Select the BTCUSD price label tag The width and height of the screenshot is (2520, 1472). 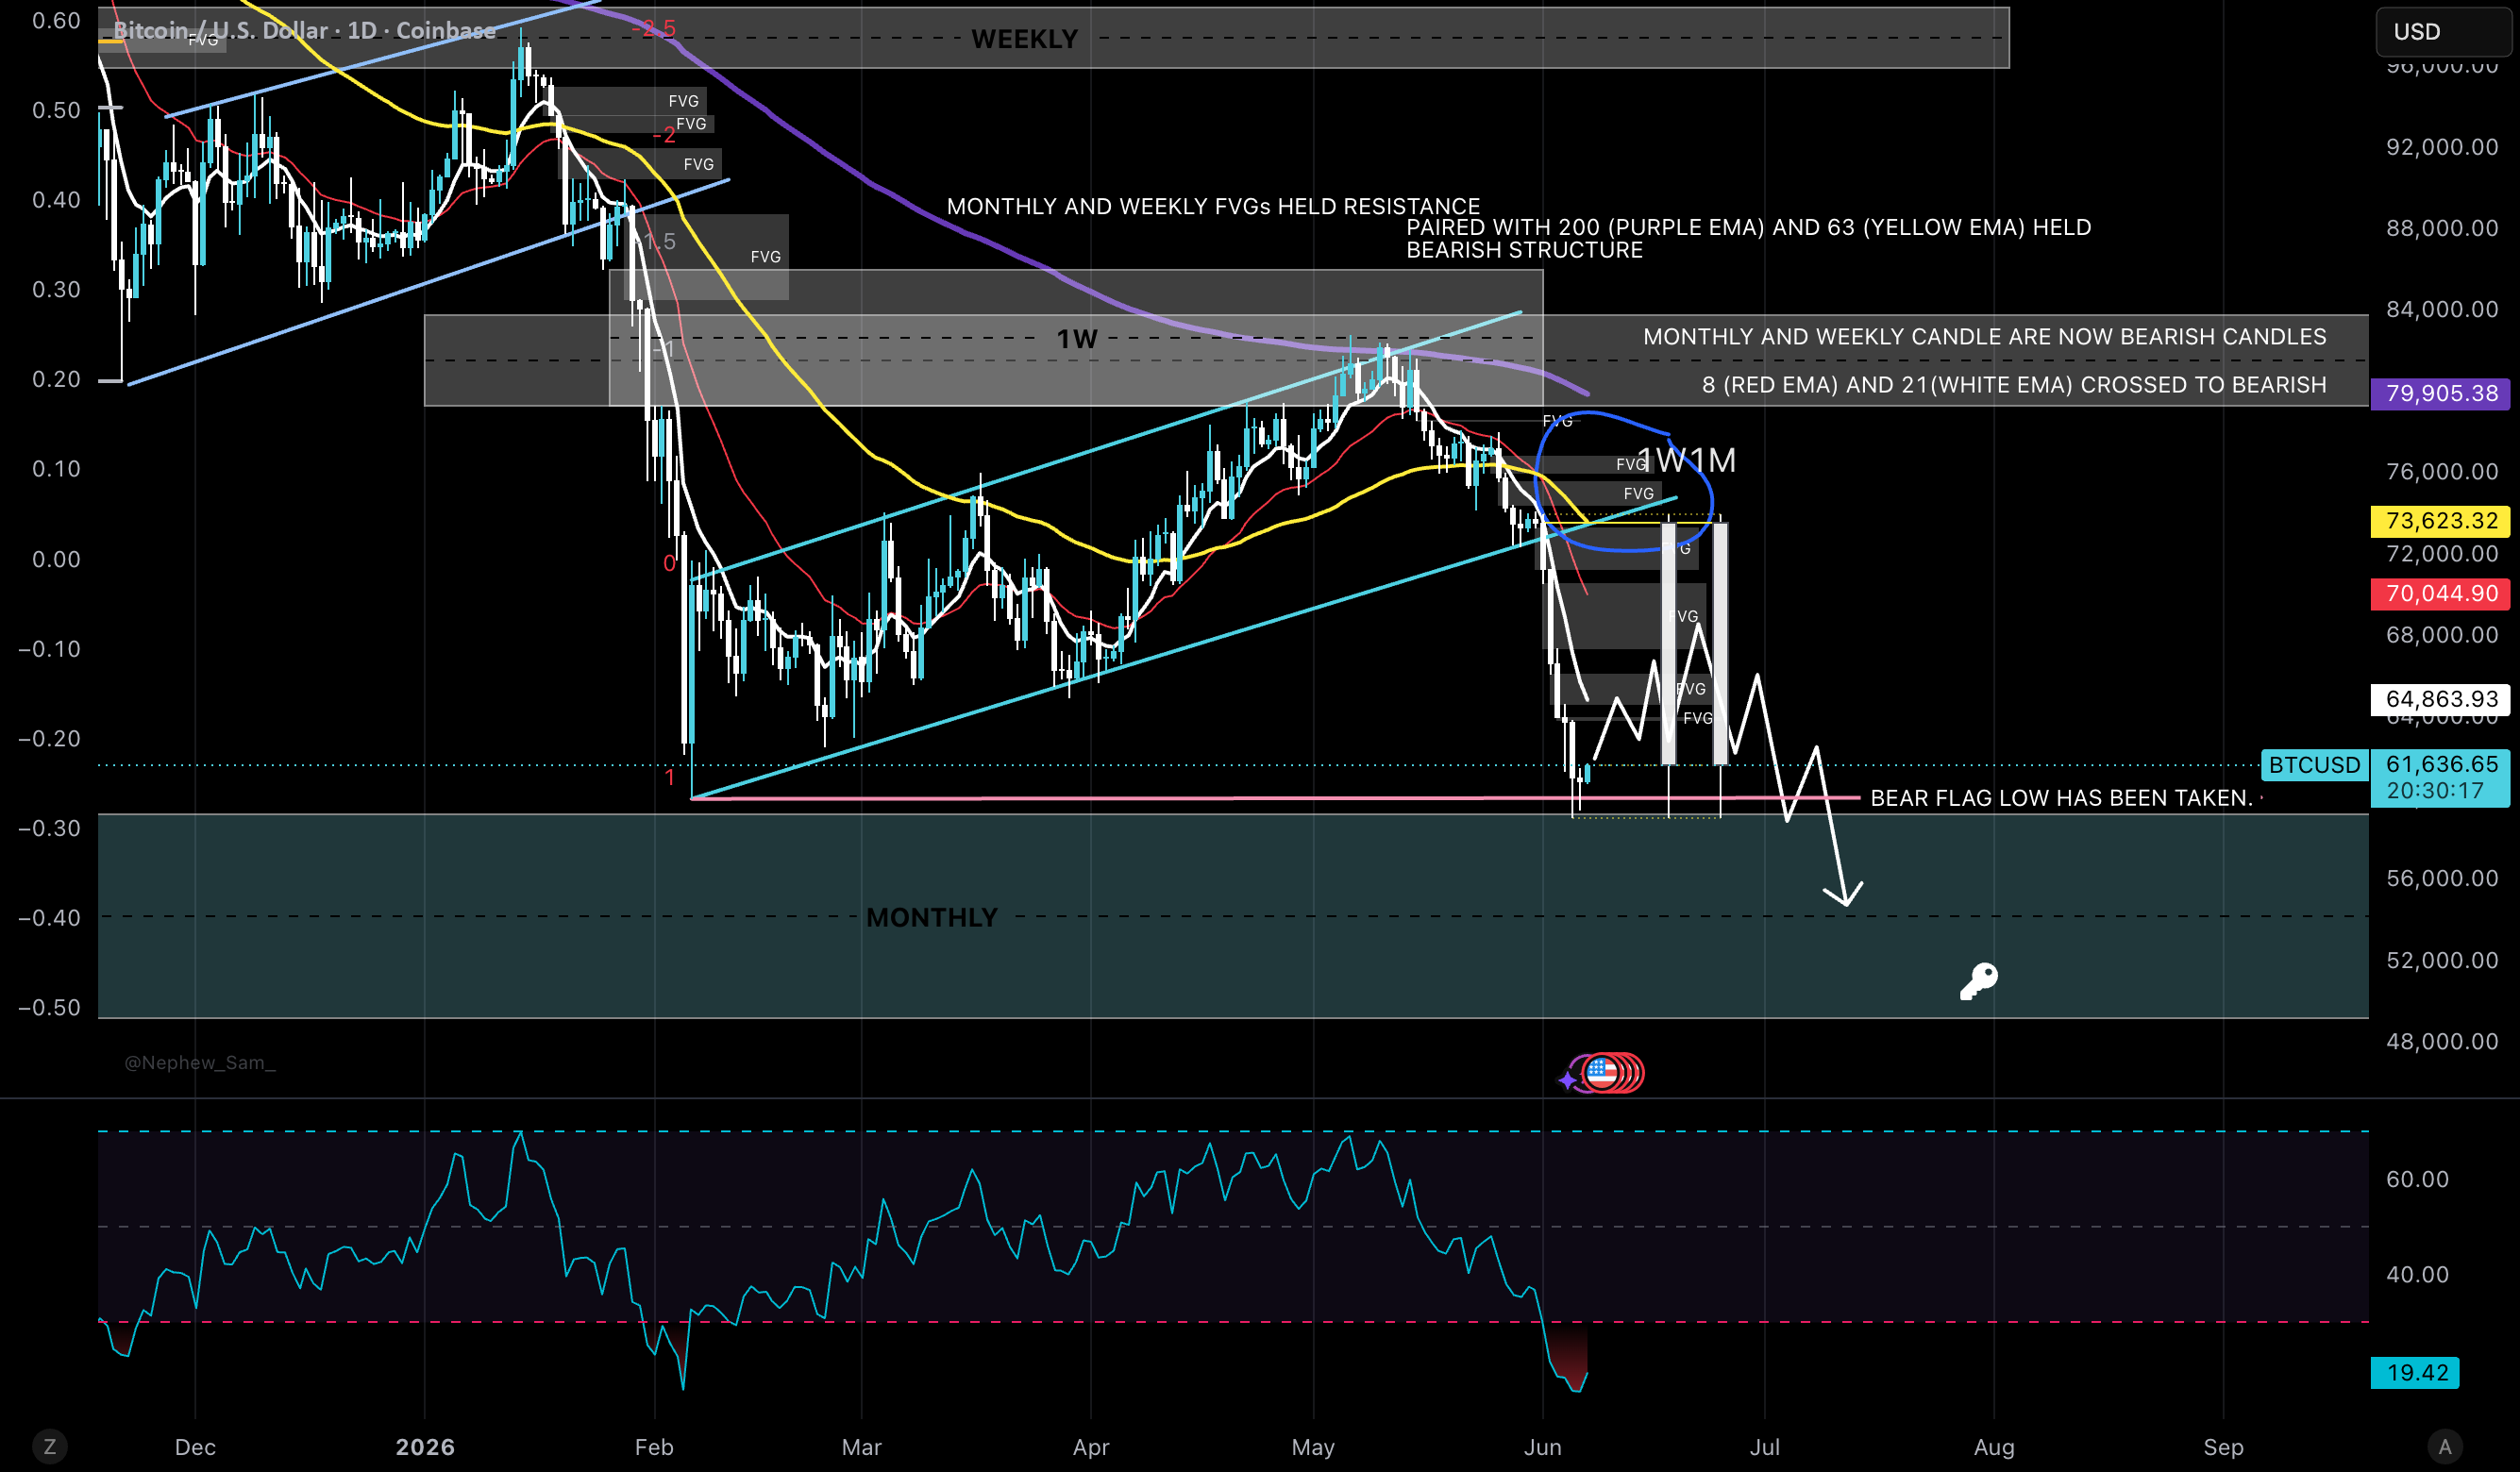pos(2314,765)
